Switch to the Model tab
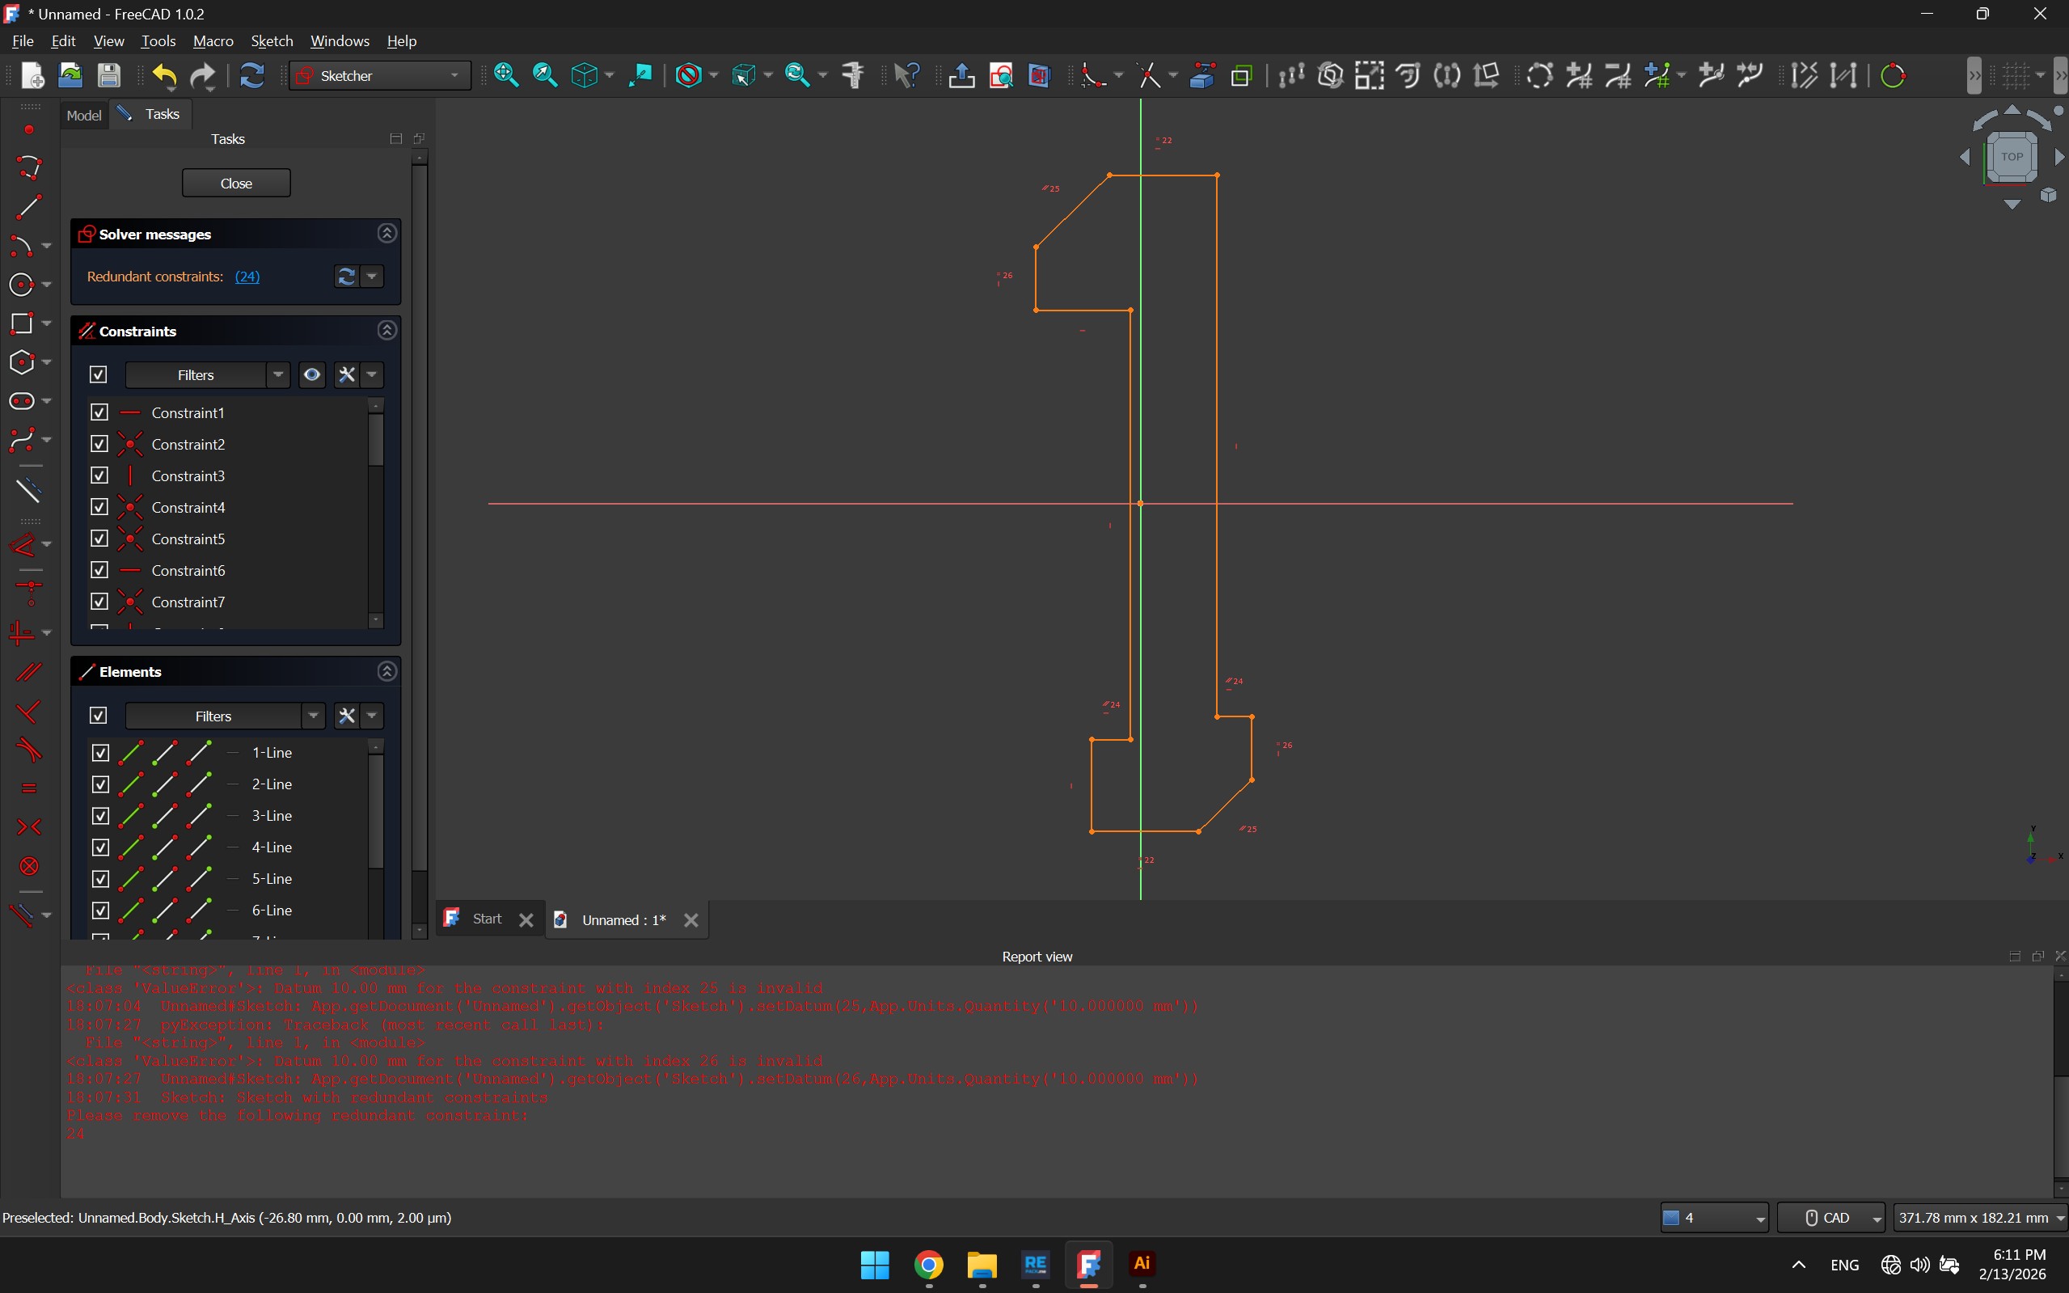 click(x=84, y=115)
